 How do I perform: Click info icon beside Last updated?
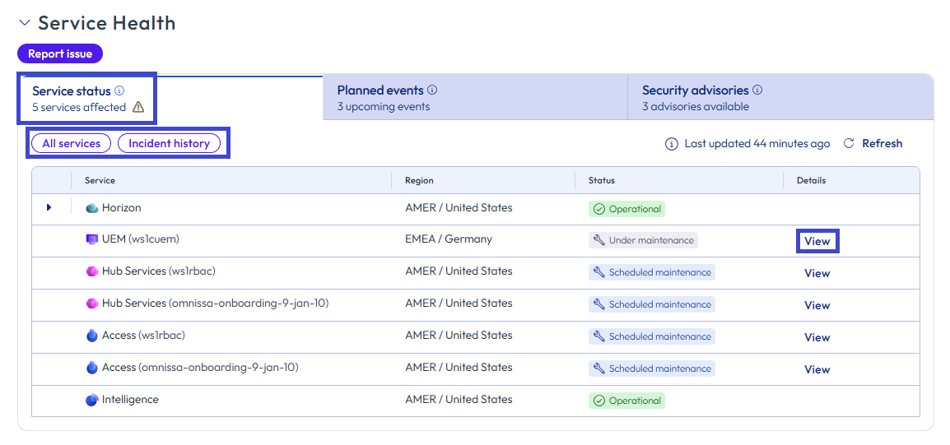pos(671,144)
